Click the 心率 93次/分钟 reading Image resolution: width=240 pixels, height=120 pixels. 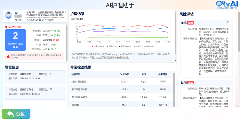tap(48, 35)
